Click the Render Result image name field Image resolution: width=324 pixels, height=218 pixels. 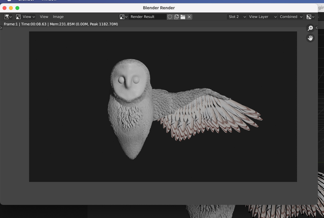pyautogui.click(x=147, y=17)
